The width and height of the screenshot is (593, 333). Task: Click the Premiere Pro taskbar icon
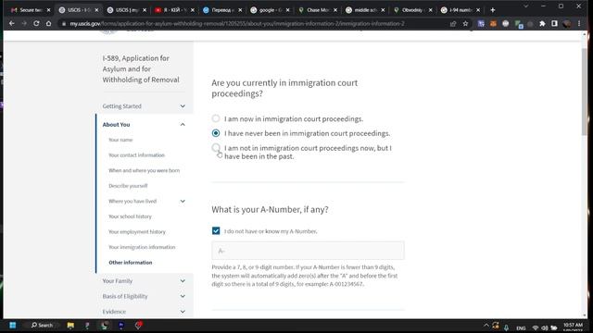(121, 325)
